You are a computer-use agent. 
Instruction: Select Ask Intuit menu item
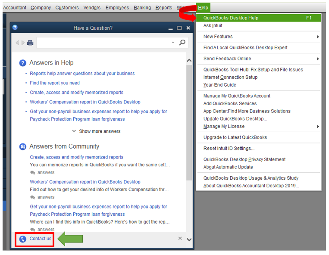(259, 25)
